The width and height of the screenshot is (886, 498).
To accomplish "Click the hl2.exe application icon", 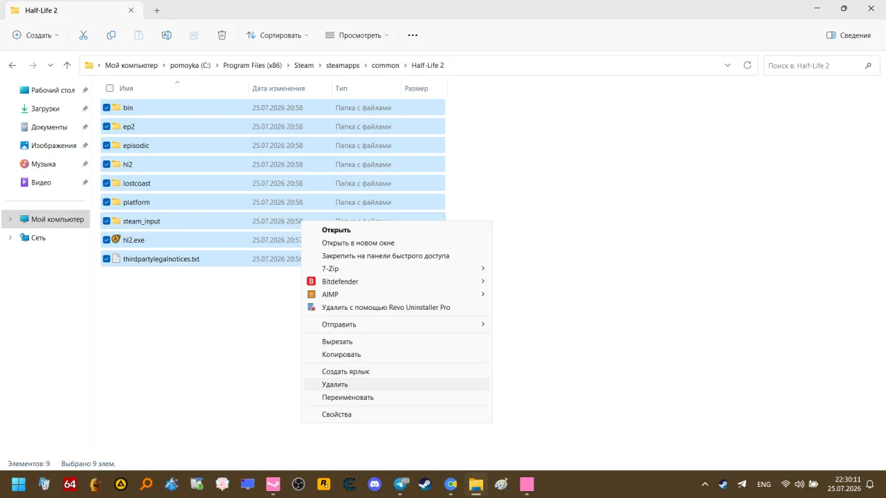I will [116, 239].
